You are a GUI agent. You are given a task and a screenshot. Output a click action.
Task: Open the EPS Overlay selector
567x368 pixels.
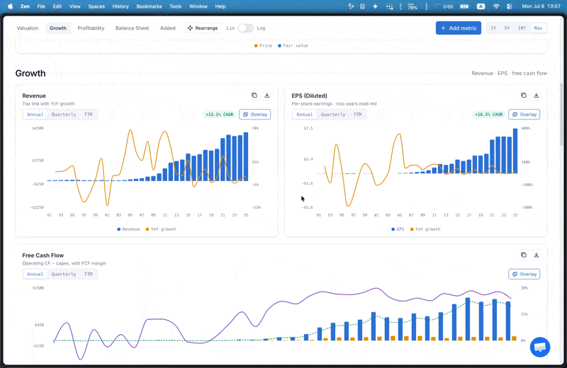(524, 115)
